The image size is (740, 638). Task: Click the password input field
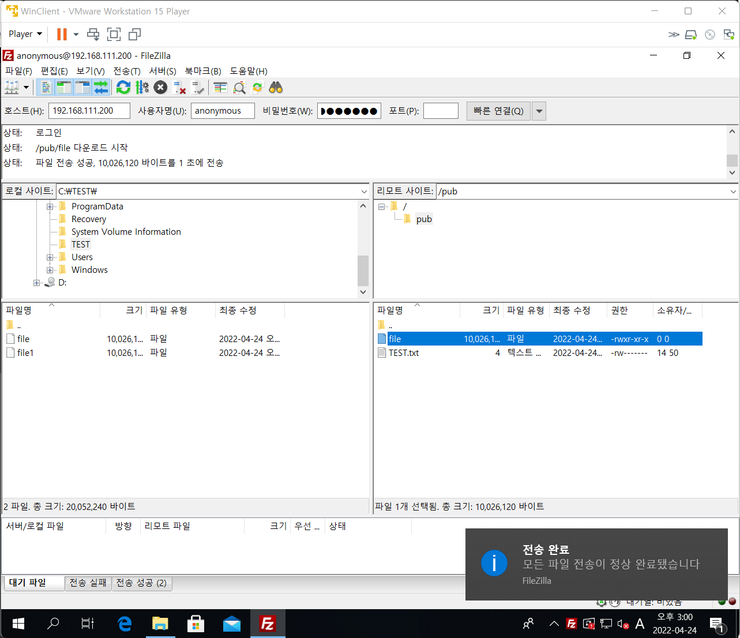coord(349,111)
